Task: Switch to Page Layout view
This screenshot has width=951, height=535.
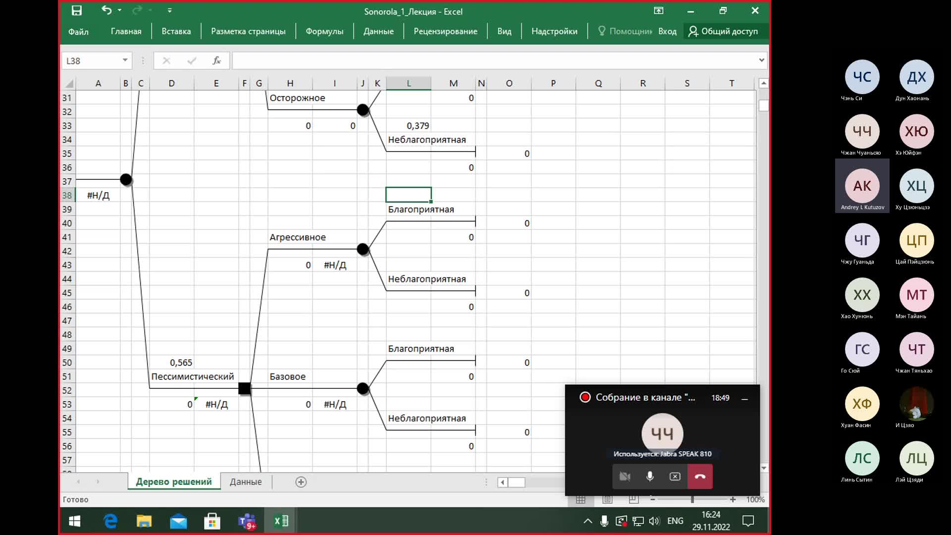Action: click(x=607, y=499)
